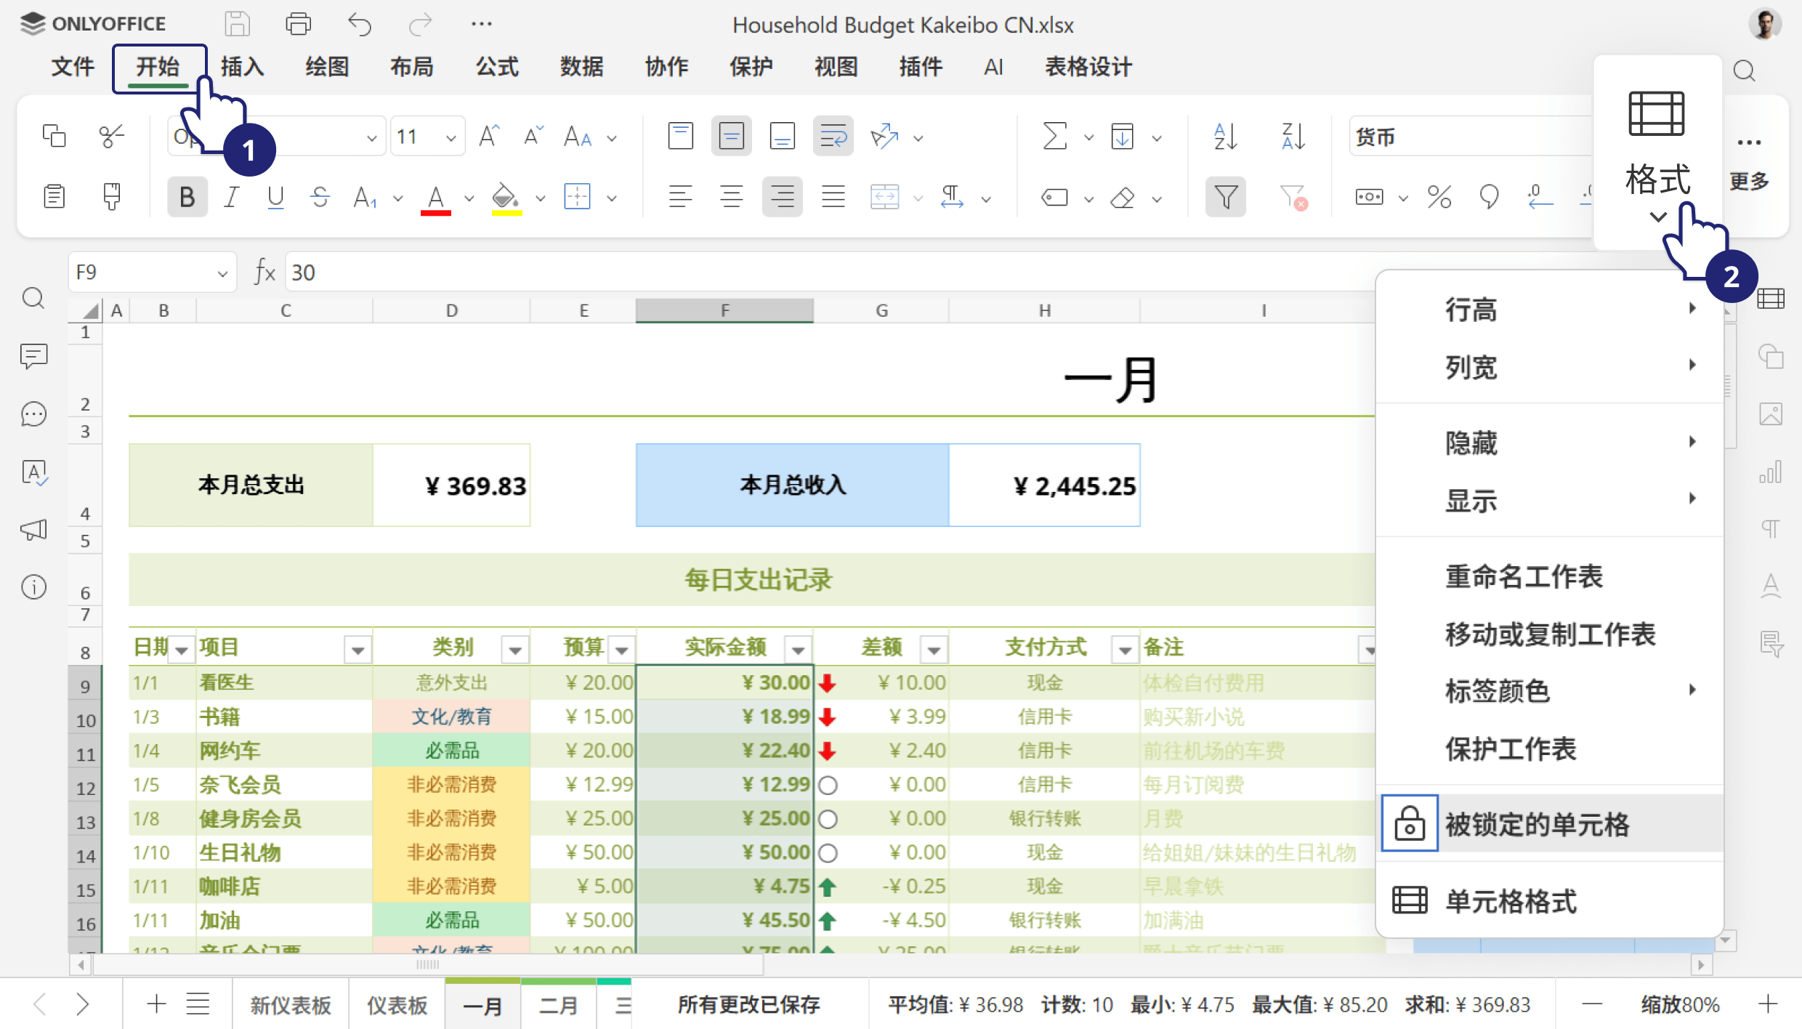Open the font size dropdown
1802x1029 pixels.
click(450, 136)
